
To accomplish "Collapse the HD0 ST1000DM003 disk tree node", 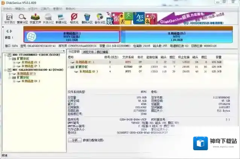I will point(5,55).
